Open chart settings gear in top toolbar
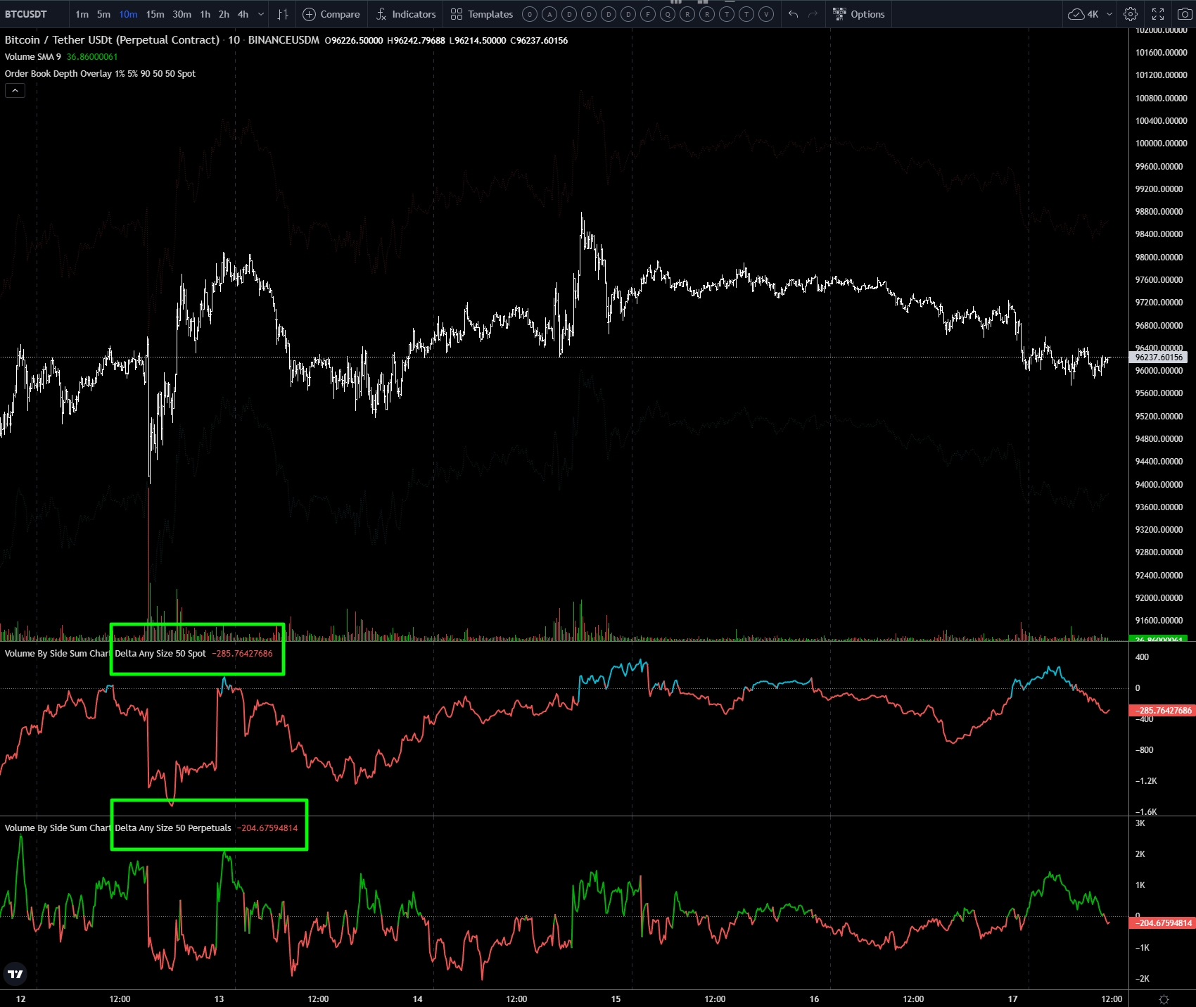 pos(1131,14)
